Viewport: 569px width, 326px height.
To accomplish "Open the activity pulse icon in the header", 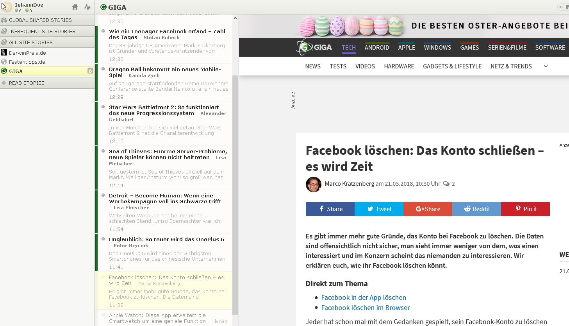I will click(87, 7).
